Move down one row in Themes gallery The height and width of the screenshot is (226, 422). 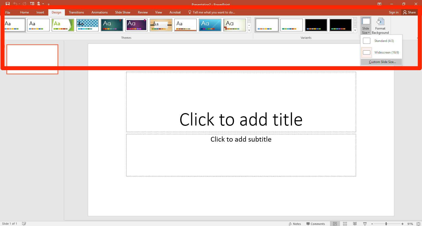point(249,25)
